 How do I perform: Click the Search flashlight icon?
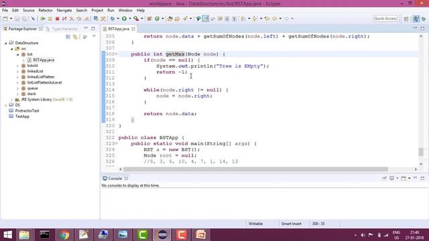click(x=185, y=19)
